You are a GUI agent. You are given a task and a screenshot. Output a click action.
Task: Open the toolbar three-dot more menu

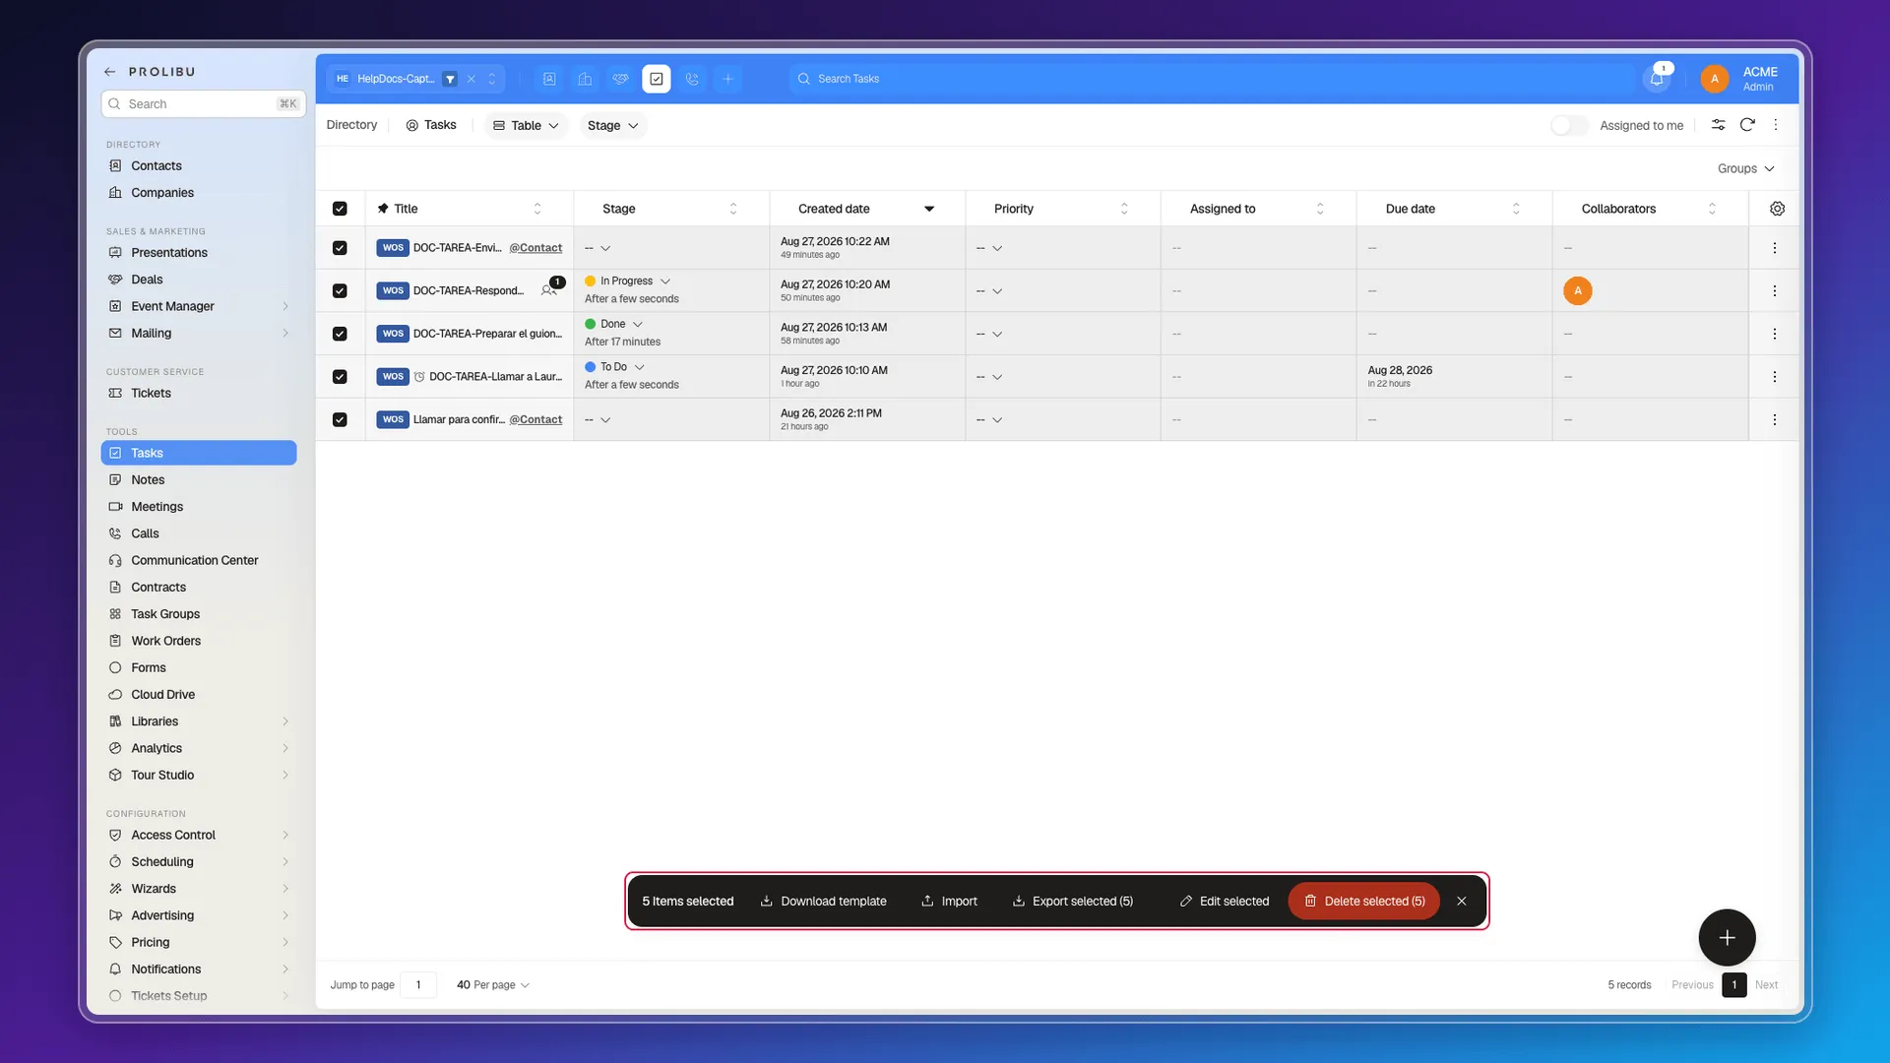tap(1776, 125)
